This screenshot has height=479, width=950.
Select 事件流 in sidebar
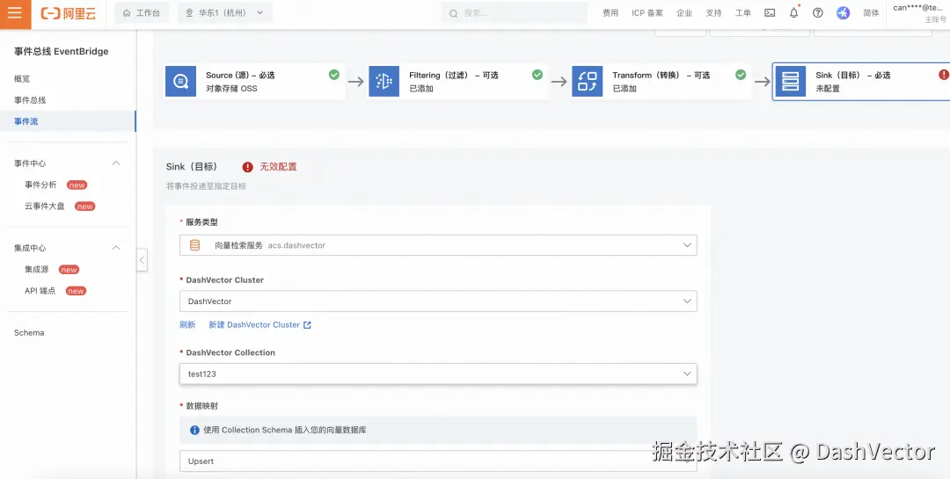point(68,121)
